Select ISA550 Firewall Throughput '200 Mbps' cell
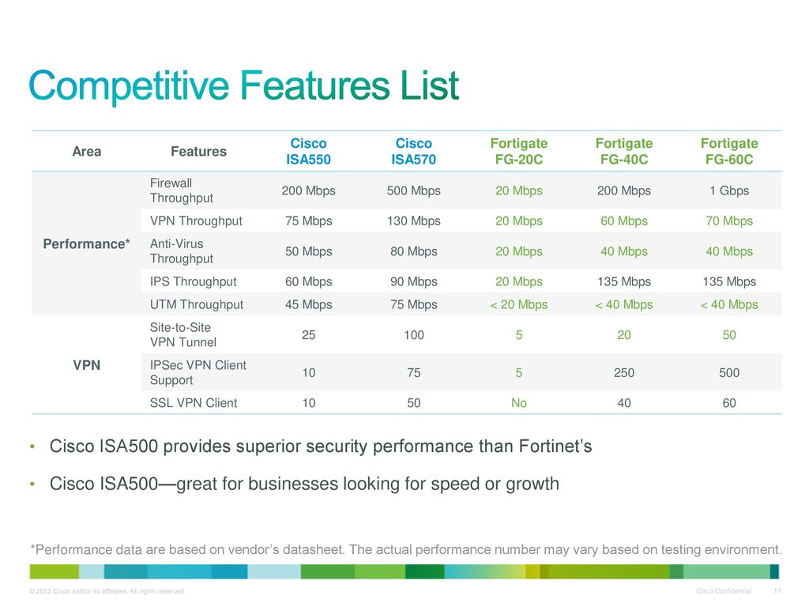809x607 pixels. (309, 190)
